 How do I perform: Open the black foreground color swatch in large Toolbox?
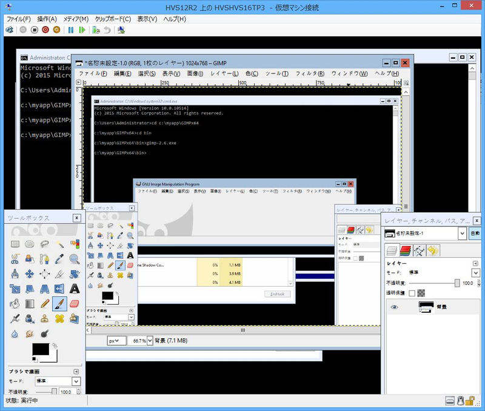coord(41,349)
